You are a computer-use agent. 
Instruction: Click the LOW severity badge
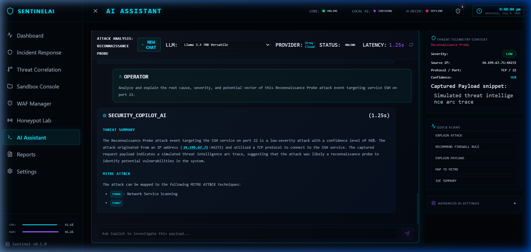(509, 54)
